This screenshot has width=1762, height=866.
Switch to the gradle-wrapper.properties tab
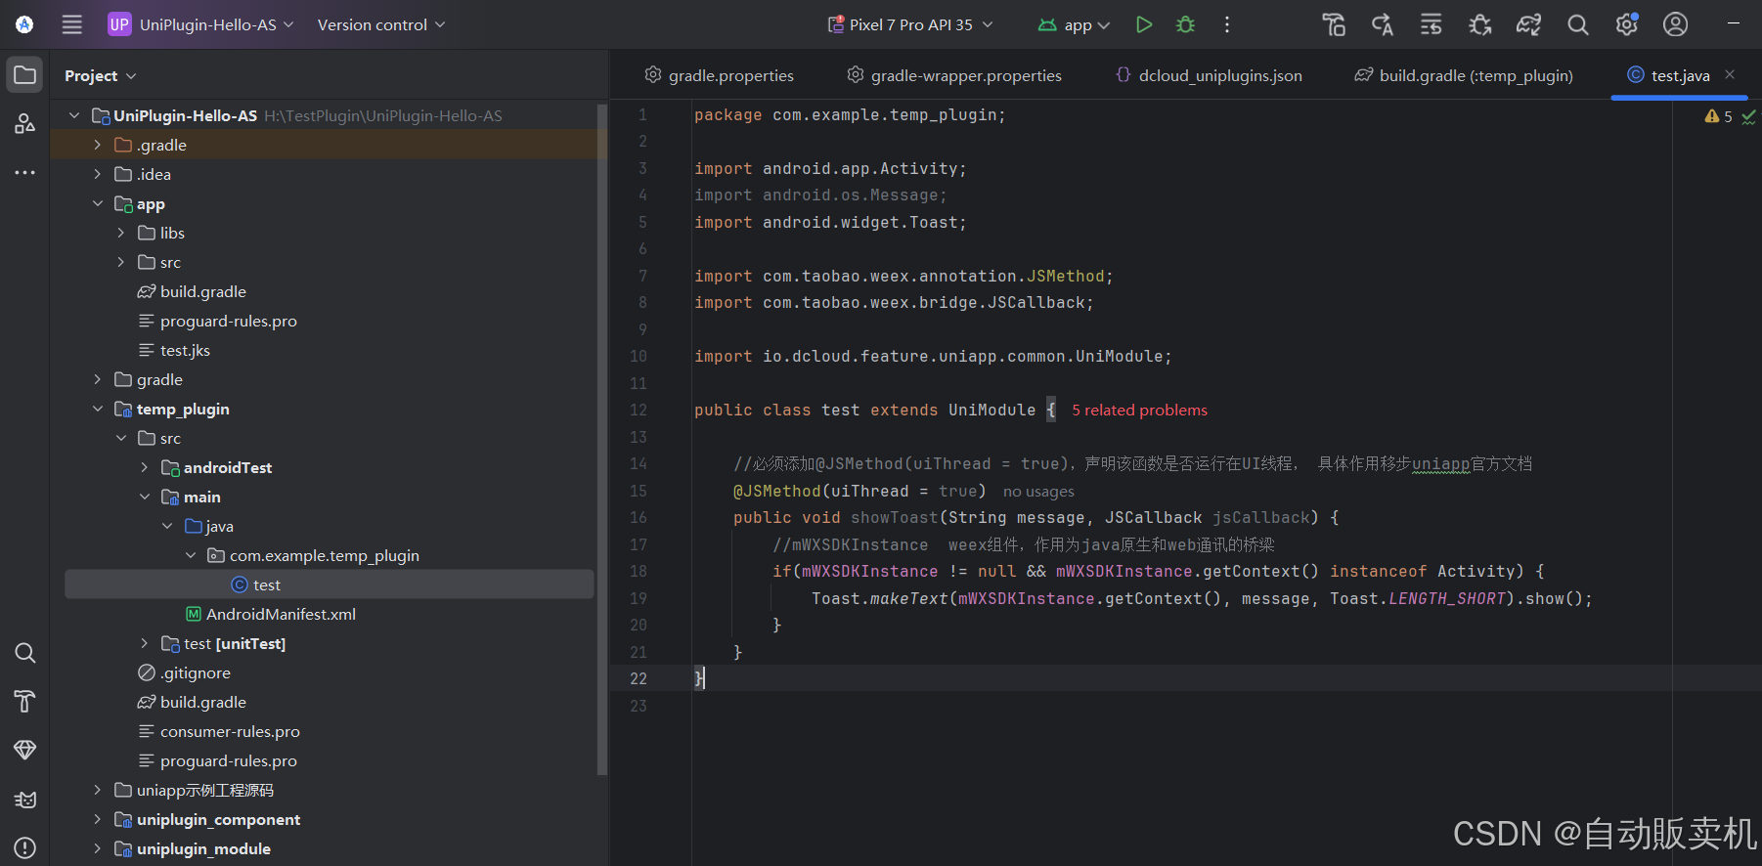click(x=953, y=75)
